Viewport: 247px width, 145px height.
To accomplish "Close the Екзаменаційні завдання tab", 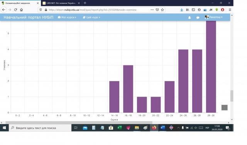I will 38,3.
